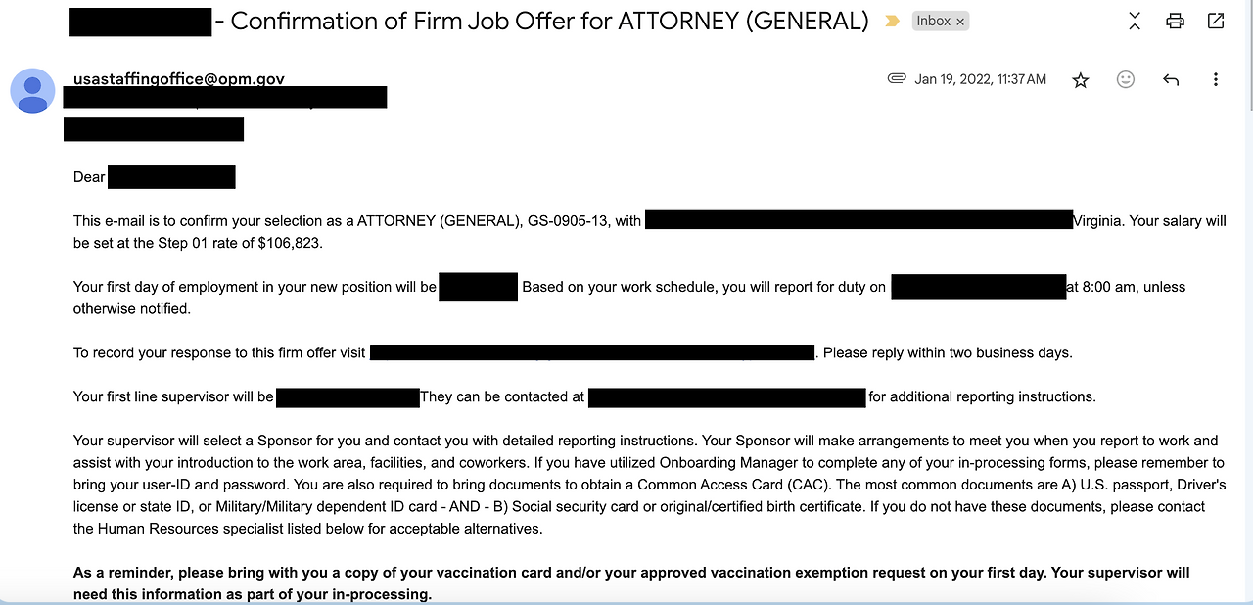The image size is (1253, 605).
Task: Print this email using the printer icon
Action: click(x=1175, y=21)
